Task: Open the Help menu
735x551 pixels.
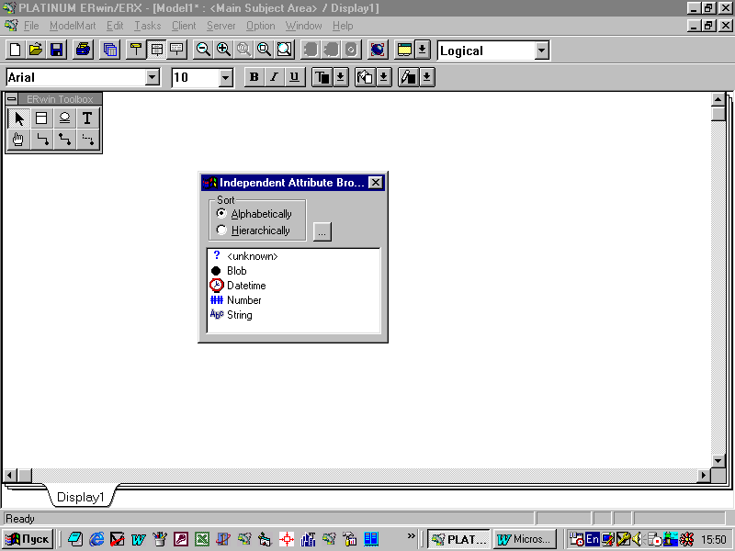Action: [x=343, y=26]
